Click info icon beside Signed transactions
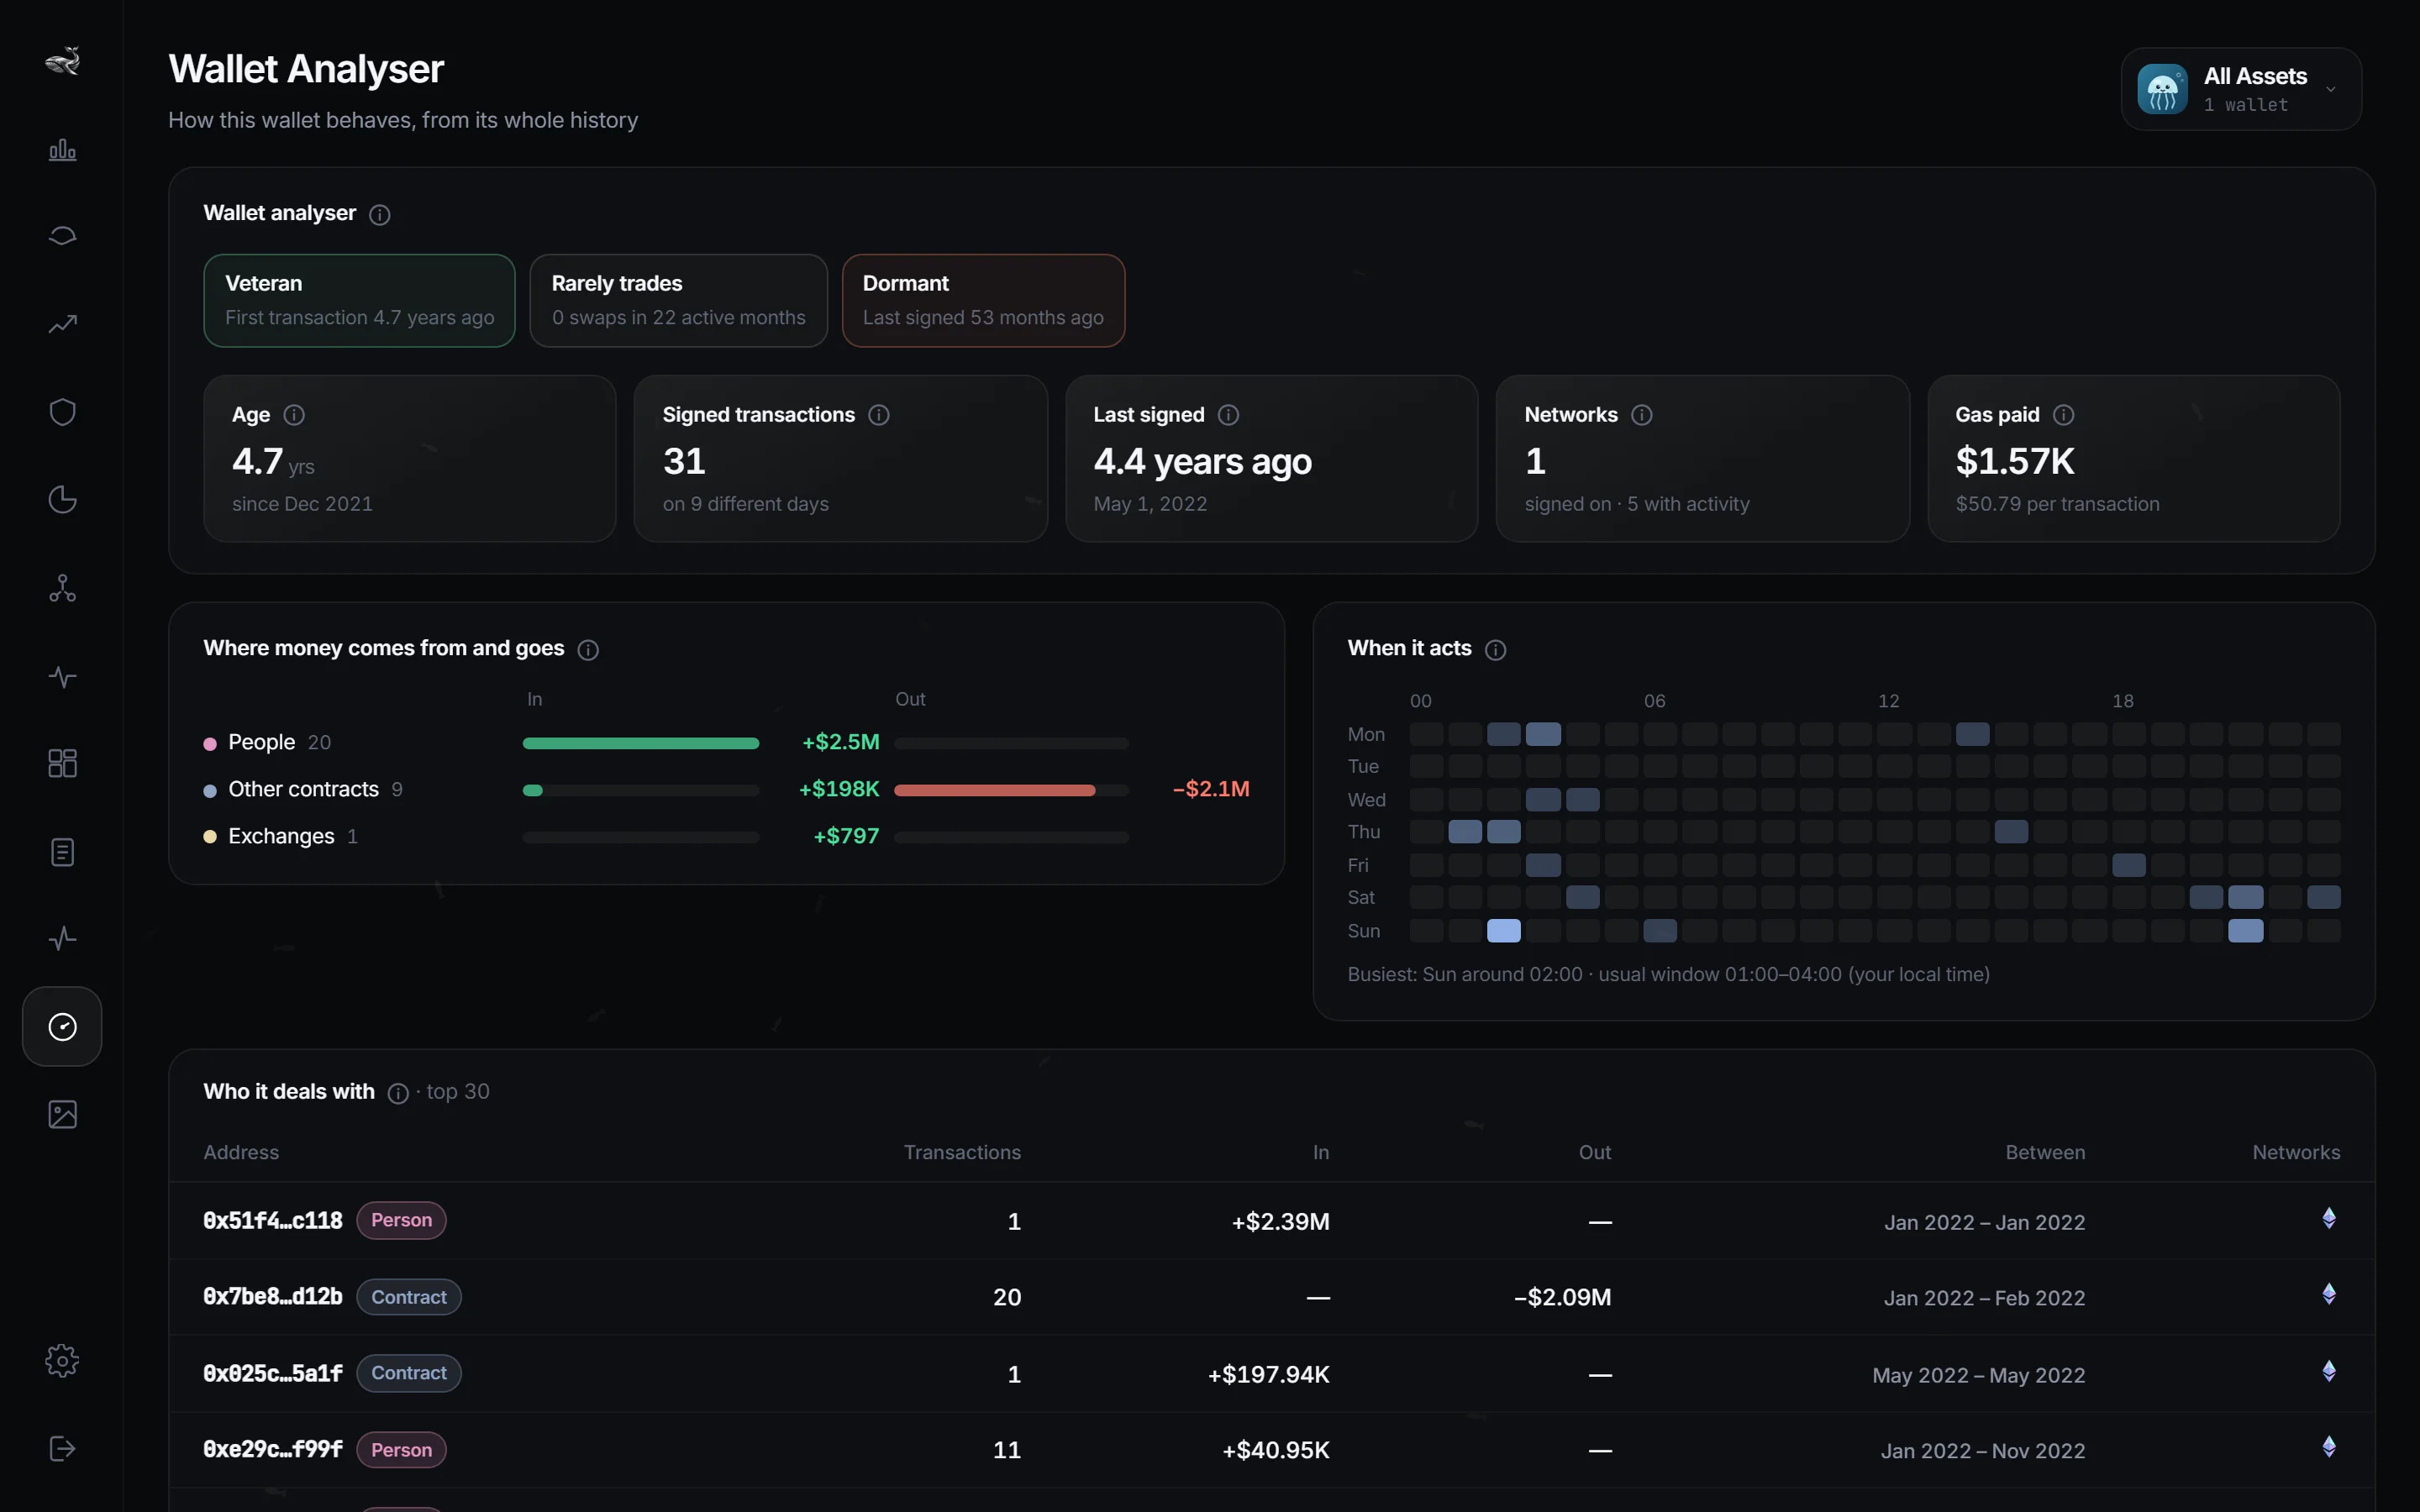 [879, 415]
